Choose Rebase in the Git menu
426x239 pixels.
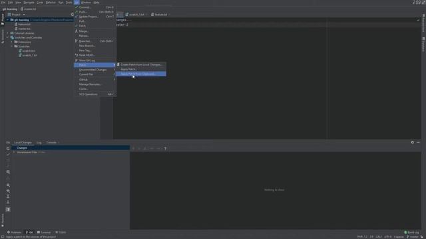click(x=95, y=36)
